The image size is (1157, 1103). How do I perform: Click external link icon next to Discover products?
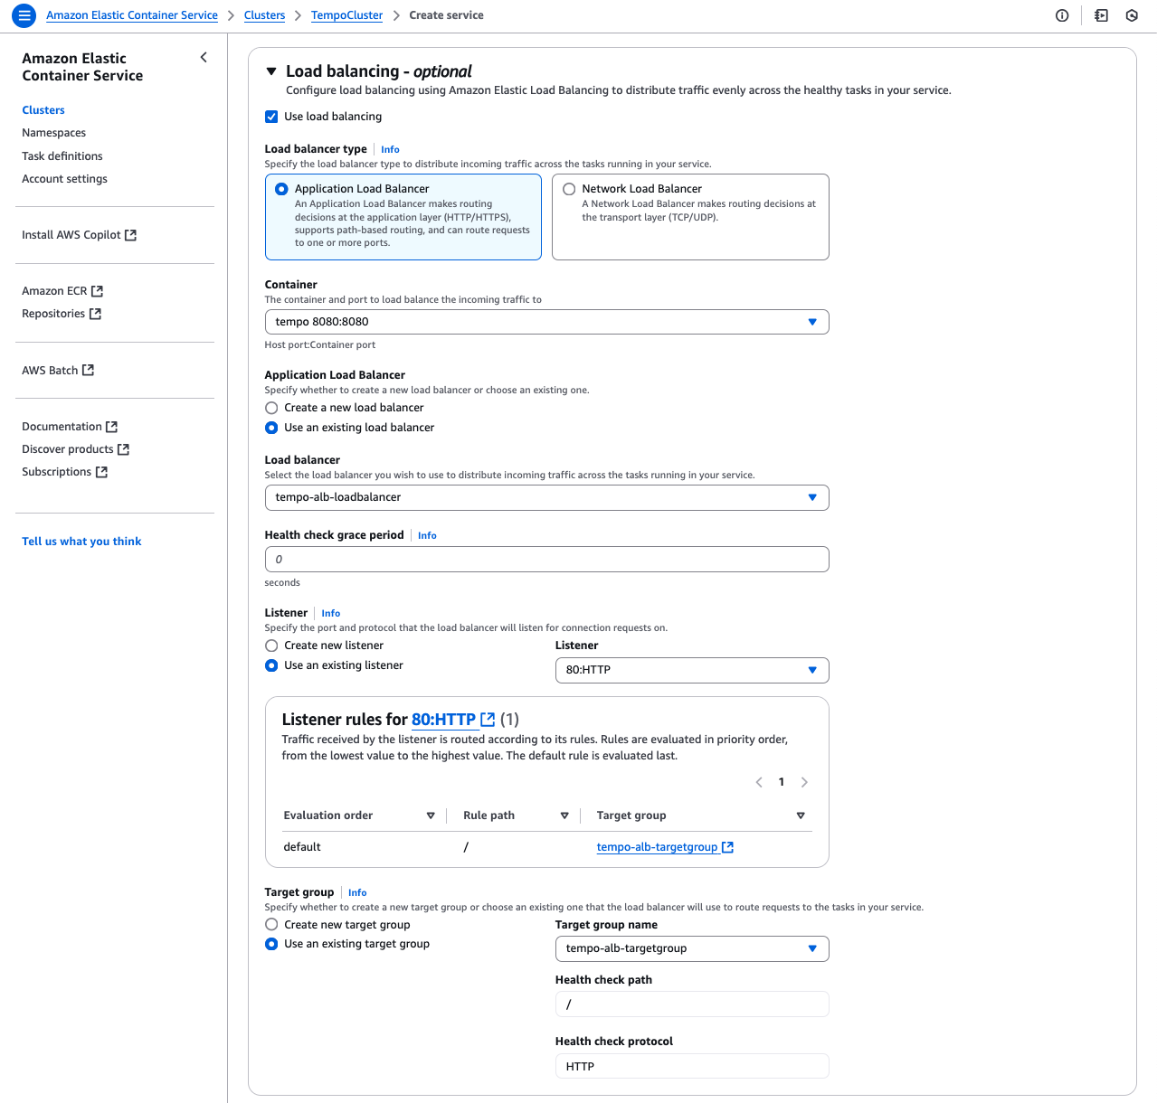123,449
